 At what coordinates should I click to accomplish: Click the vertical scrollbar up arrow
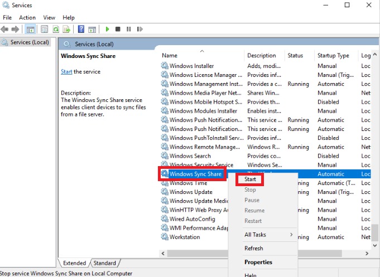[374, 55]
